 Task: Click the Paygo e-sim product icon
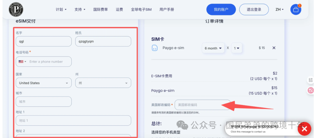click(155, 48)
